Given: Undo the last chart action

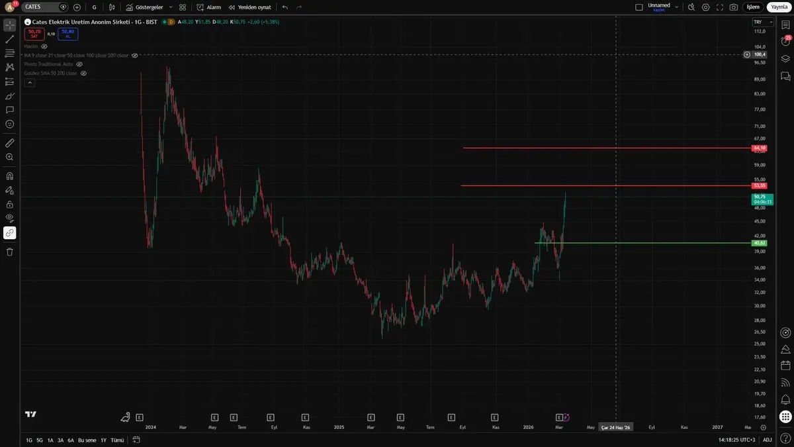Looking at the screenshot, I should coord(285,7).
